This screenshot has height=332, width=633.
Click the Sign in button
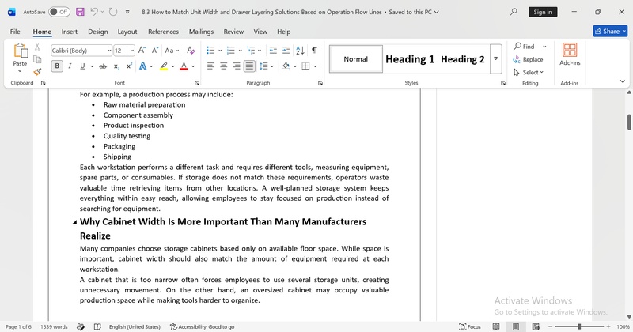(x=543, y=12)
